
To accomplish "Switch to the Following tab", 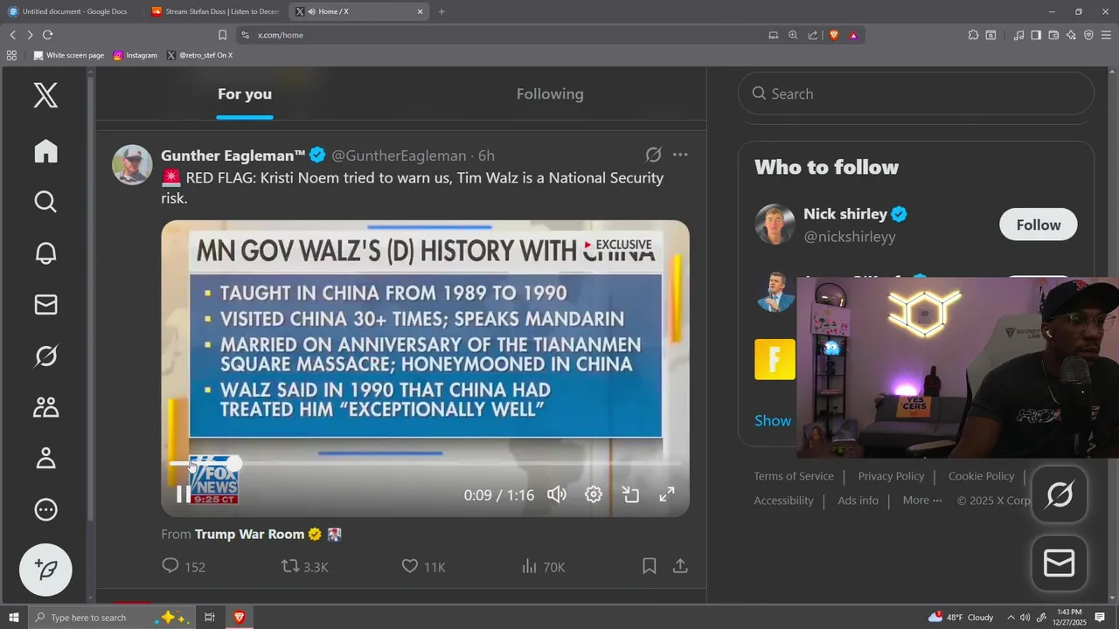I will [x=550, y=93].
